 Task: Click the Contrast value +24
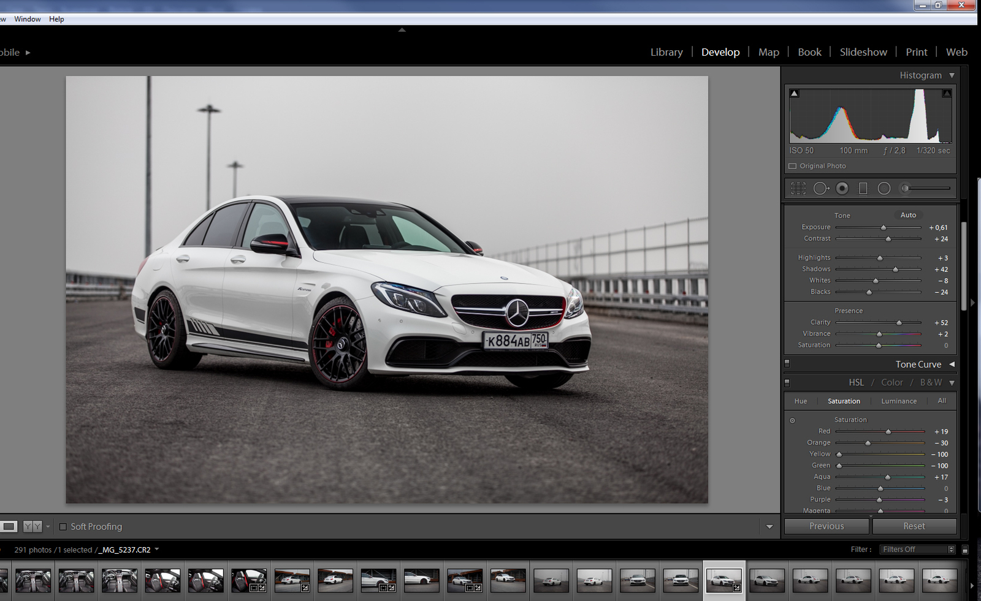pyautogui.click(x=941, y=239)
